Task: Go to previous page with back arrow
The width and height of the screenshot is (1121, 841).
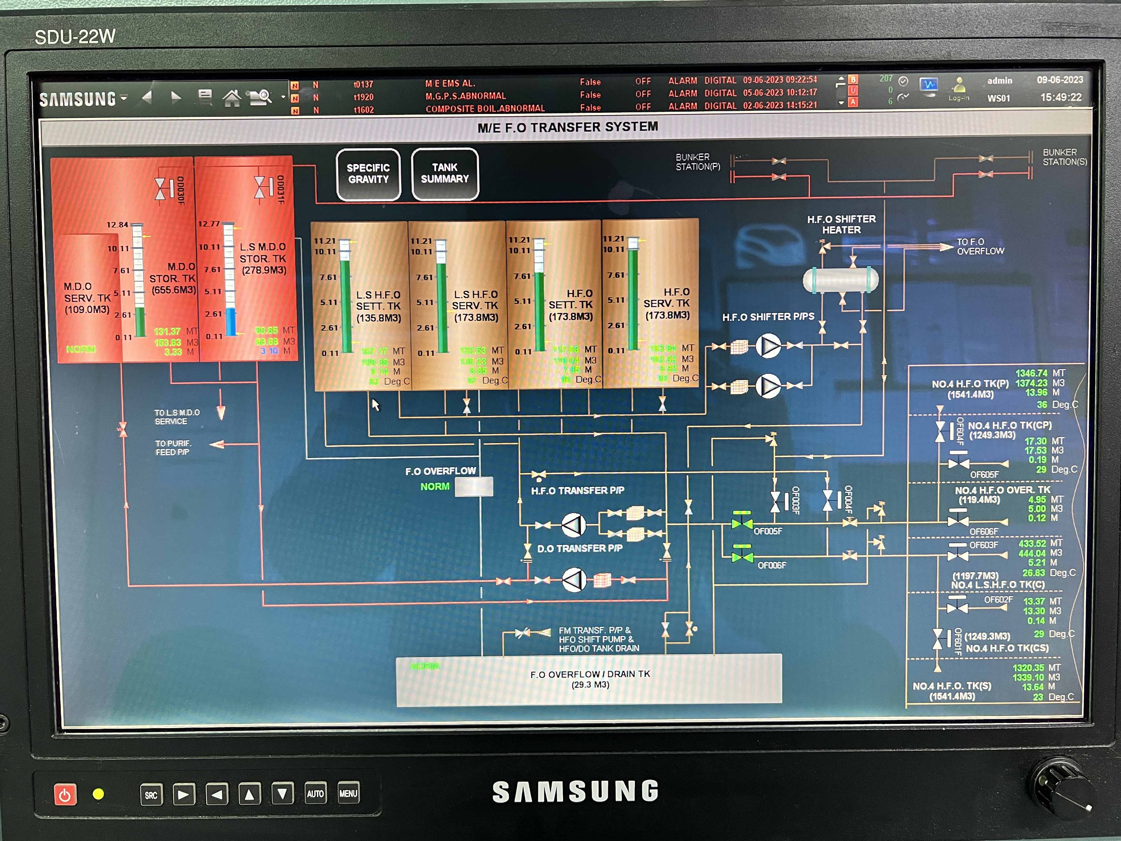Action: coord(147,97)
